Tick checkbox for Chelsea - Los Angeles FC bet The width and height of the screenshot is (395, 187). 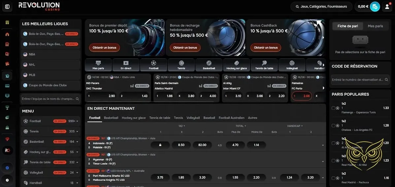[x=333, y=126]
